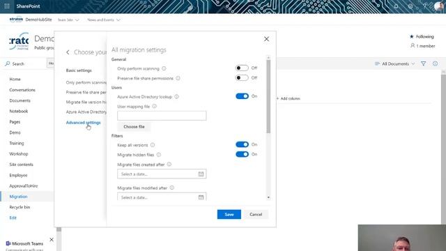Save the migration settings
Viewport: 446px width, 251px height.
click(229, 214)
